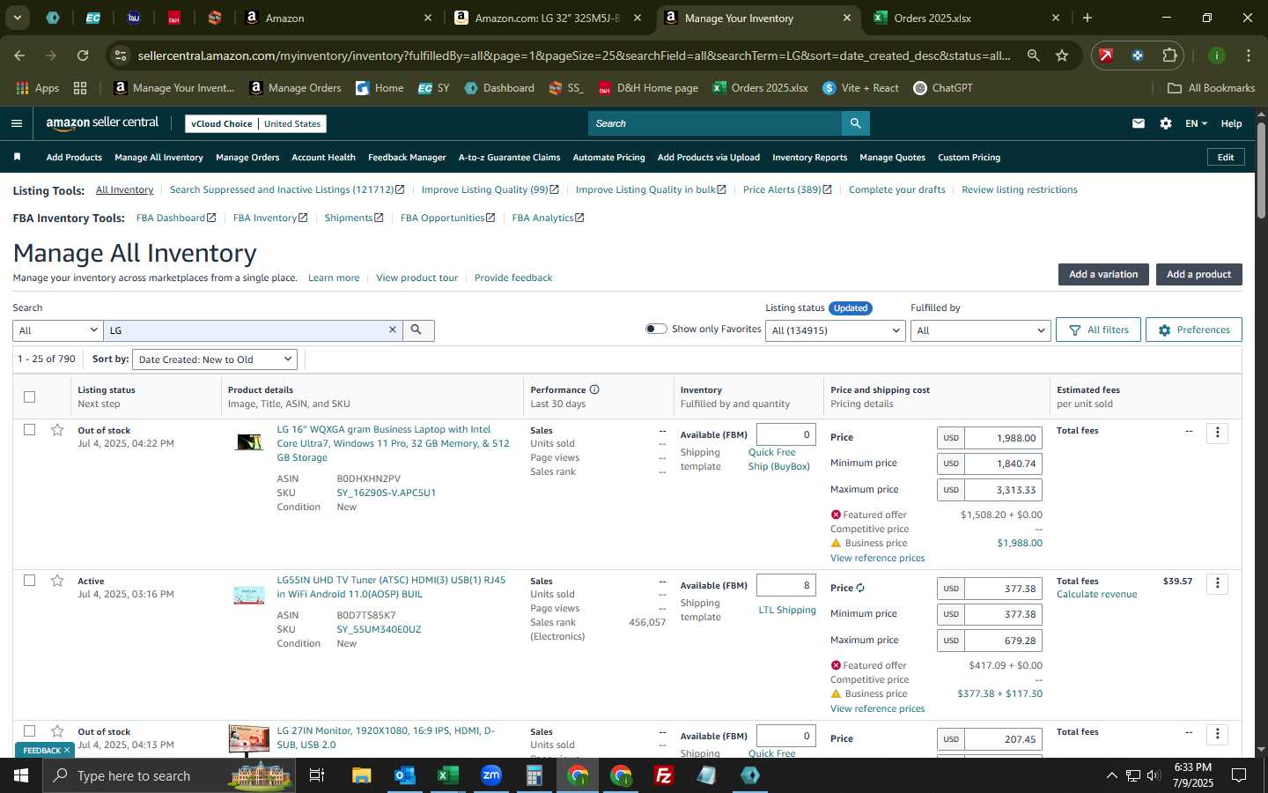Click quantity field showing 8 for LG55IN TV

click(785, 585)
